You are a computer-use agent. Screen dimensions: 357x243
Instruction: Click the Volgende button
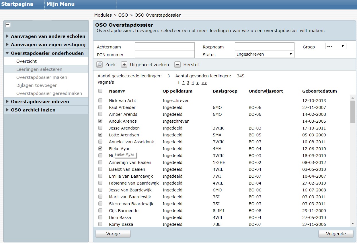336,234
